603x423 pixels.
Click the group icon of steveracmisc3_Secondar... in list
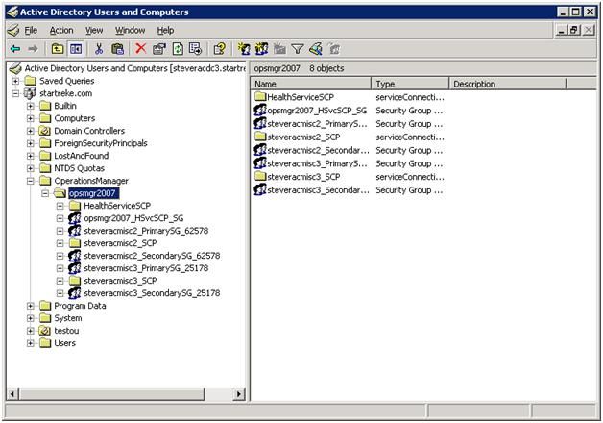coord(260,189)
